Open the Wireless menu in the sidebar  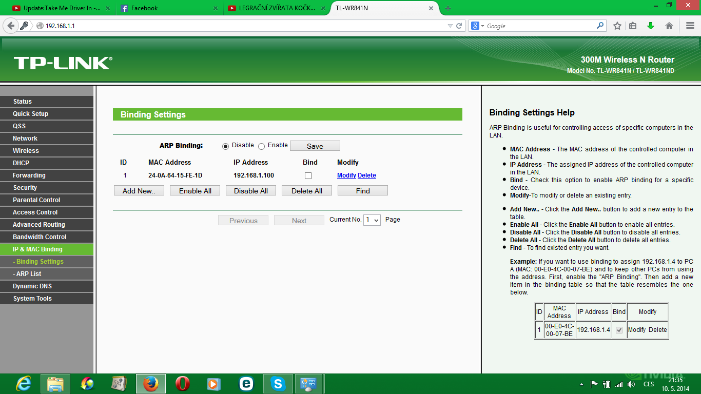pos(47,151)
